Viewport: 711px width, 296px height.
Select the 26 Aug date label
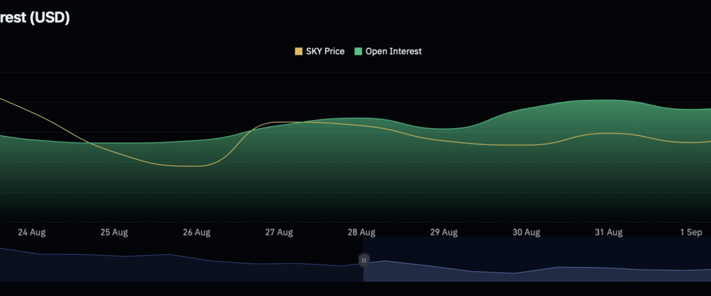tap(196, 232)
